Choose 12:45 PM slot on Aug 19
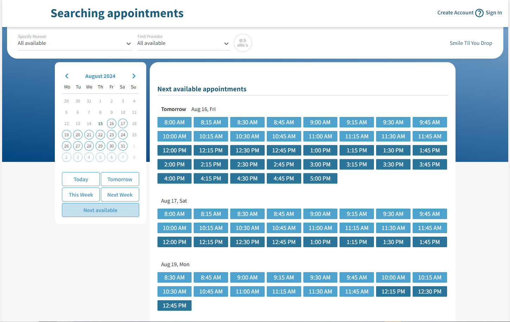Viewport: 510px width, 322px height. click(x=174, y=305)
